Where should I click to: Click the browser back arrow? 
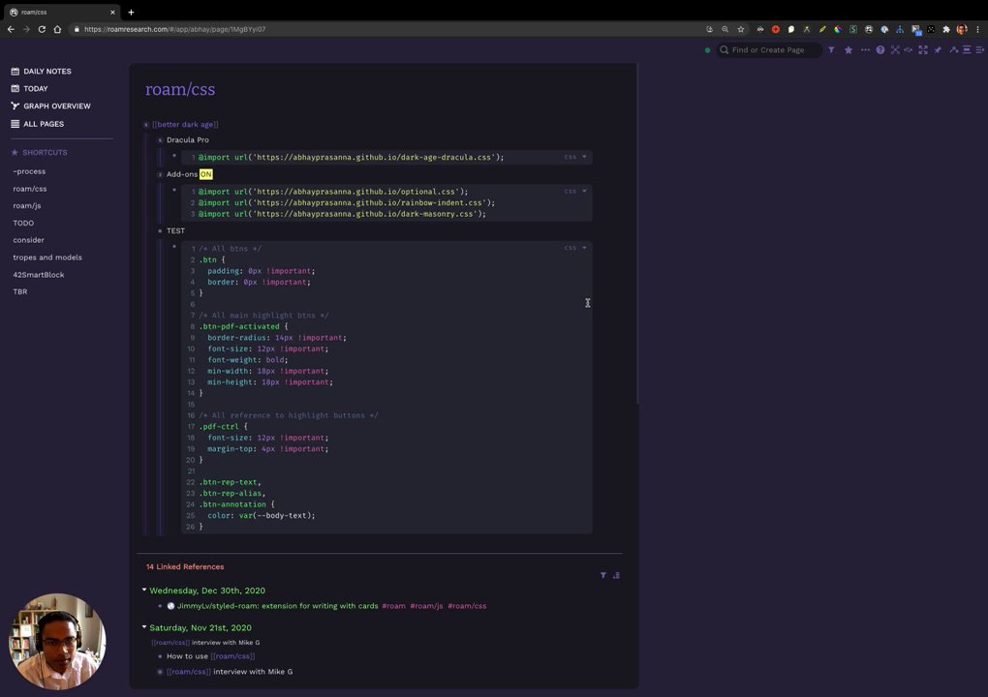click(11, 29)
